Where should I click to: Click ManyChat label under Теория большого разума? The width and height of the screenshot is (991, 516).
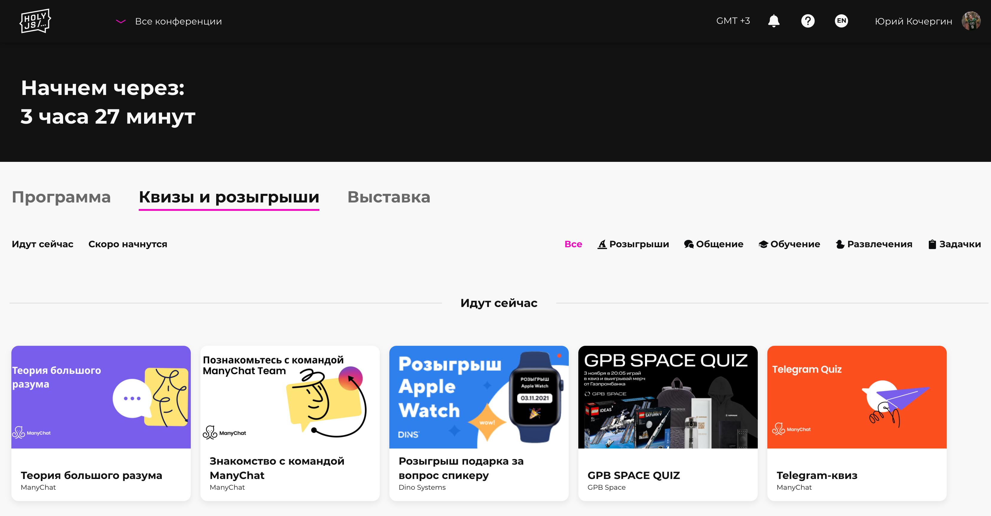tap(38, 487)
